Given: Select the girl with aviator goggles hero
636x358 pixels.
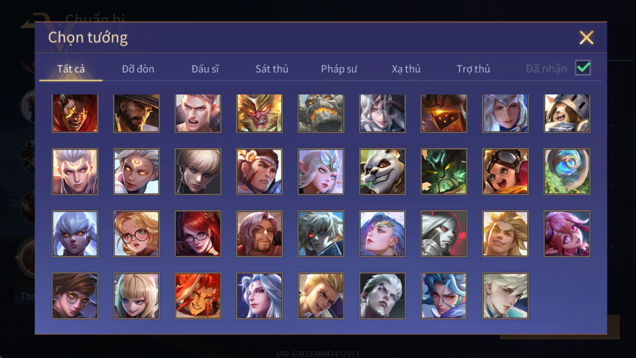Looking at the screenshot, I should click(505, 171).
